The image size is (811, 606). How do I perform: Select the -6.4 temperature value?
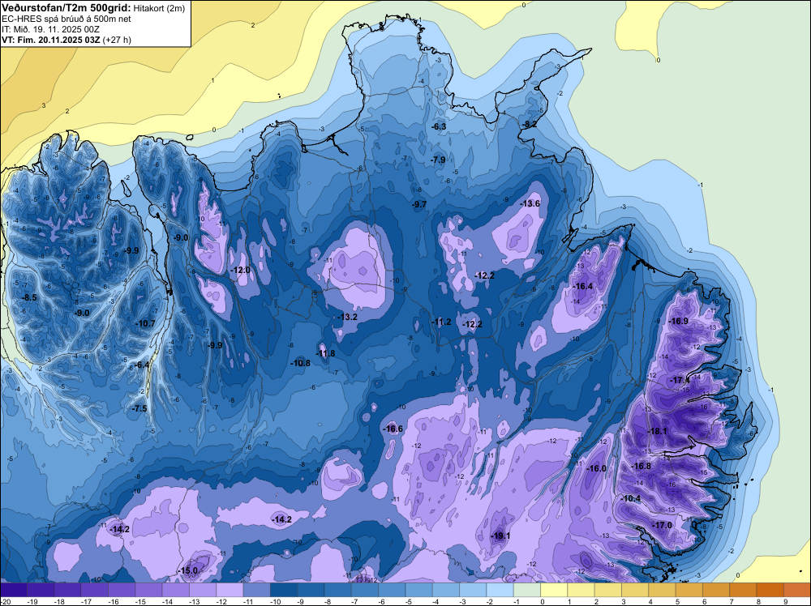coord(141,365)
